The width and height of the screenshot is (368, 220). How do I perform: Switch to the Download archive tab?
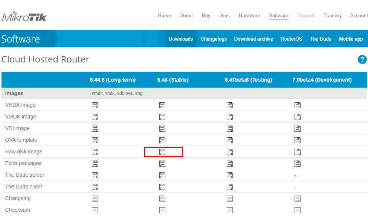[x=253, y=39]
